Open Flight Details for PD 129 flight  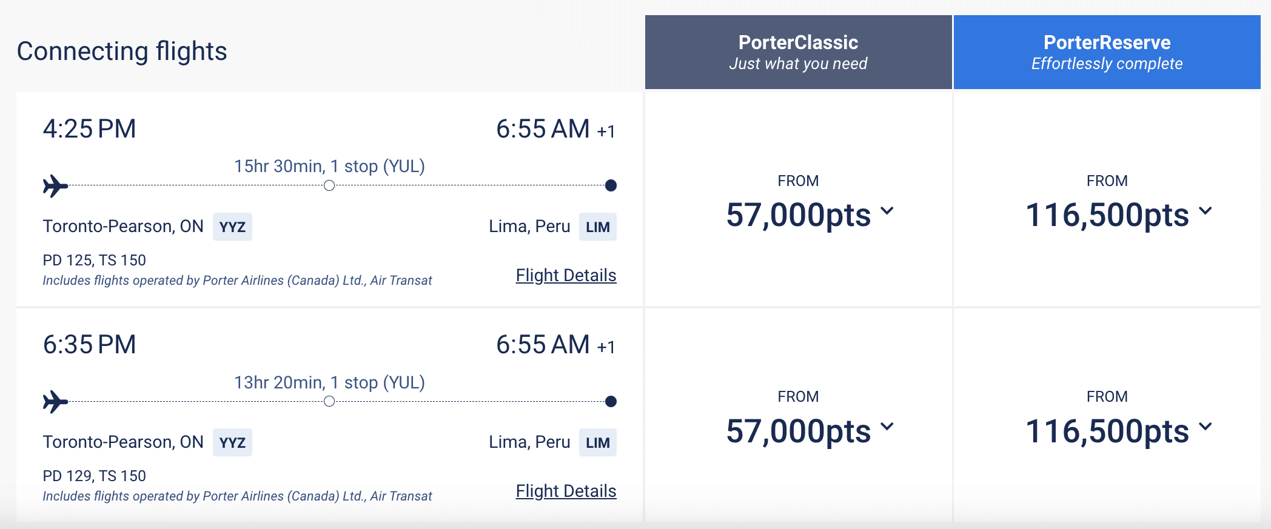[566, 491]
